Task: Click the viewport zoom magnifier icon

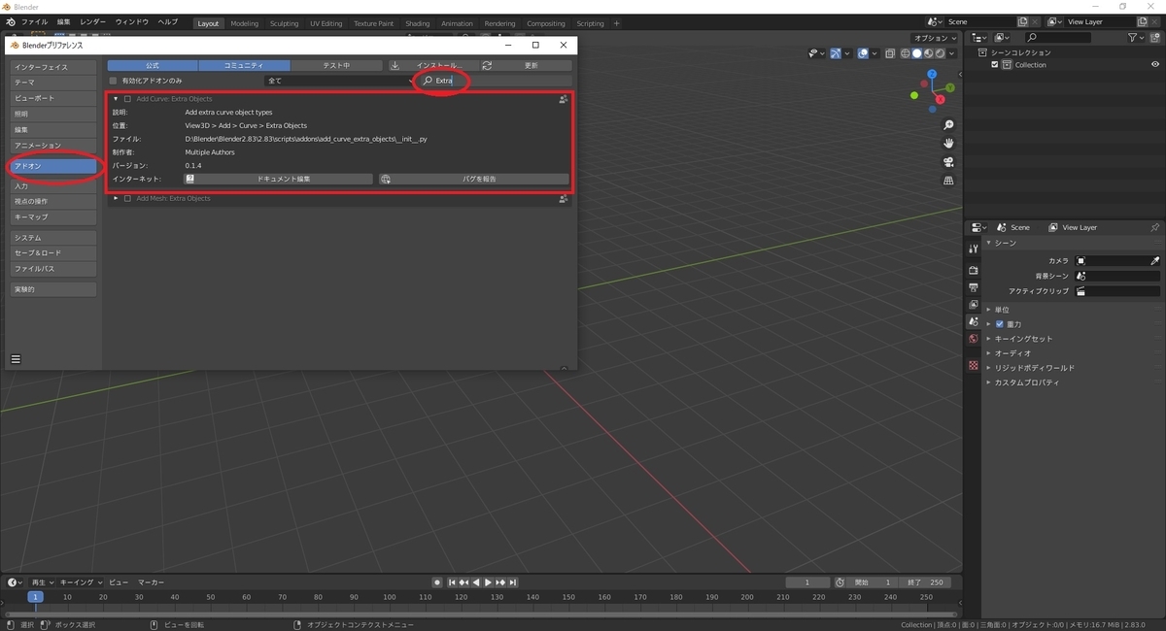Action: click(x=948, y=125)
